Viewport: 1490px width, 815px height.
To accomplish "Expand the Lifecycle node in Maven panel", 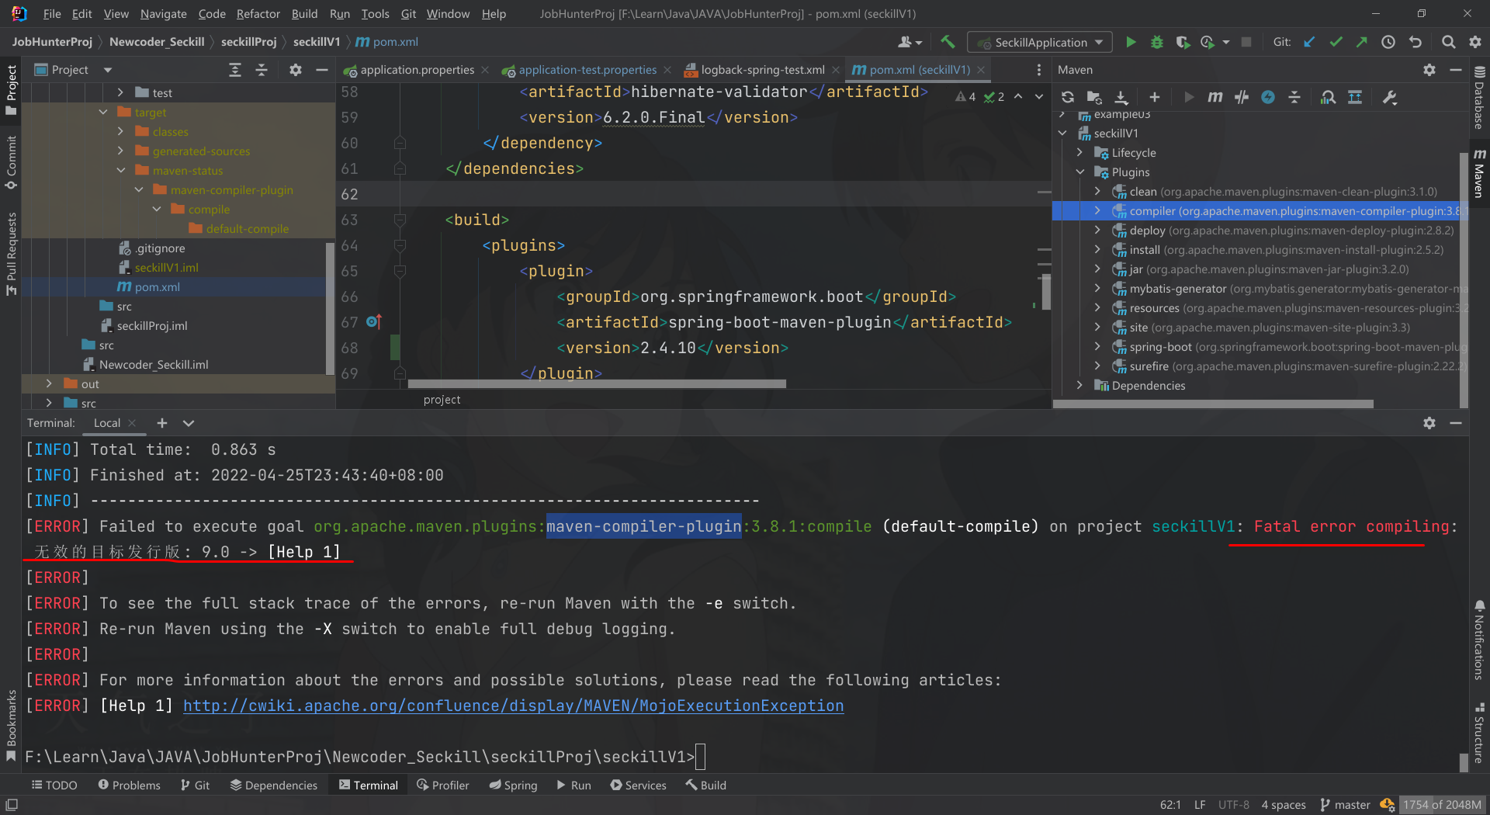I will click(1079, 153).
